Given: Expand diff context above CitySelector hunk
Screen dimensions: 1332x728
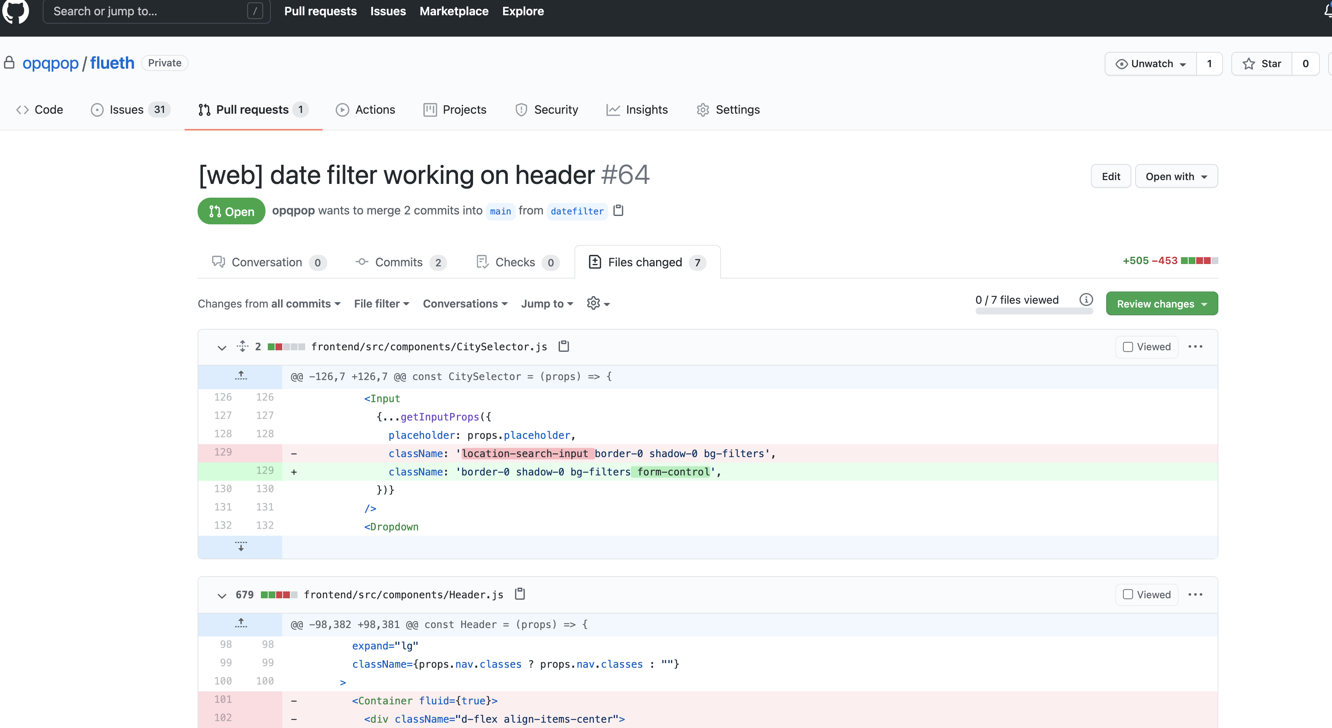Looking at the screenshot, I should pyautogui.click(x=240, y=376).
